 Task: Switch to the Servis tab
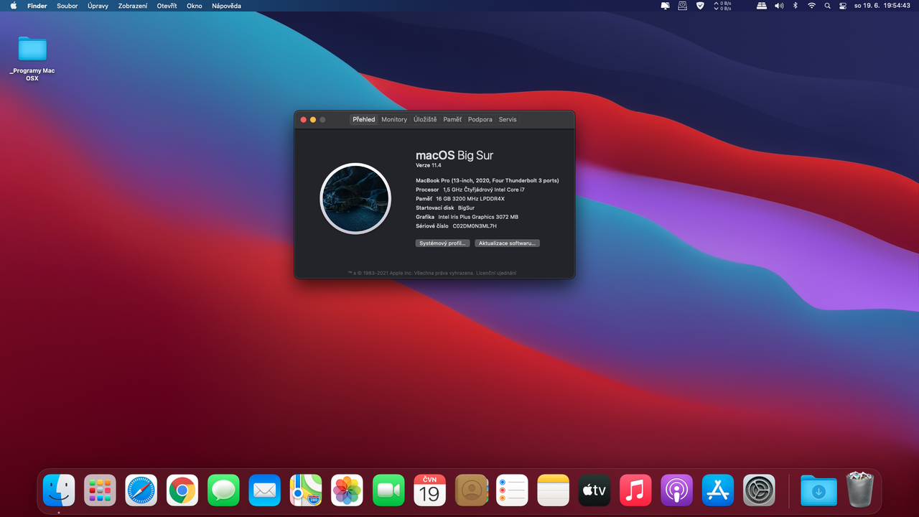click(x=508, y=119)
